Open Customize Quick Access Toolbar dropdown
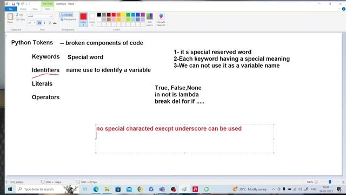 pyautogui.click(x=26, y=4)
